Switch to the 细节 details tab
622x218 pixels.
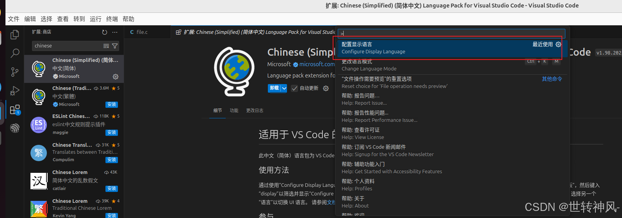click(x=217, y=111)
